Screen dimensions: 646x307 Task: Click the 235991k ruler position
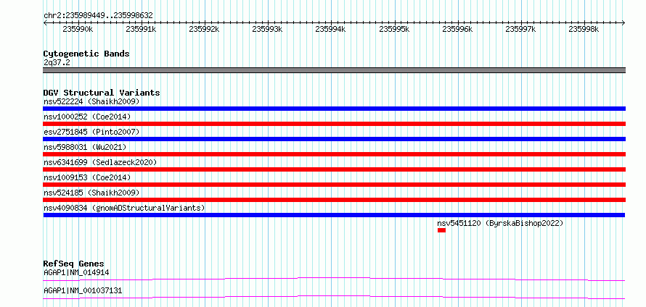[141, 29]
